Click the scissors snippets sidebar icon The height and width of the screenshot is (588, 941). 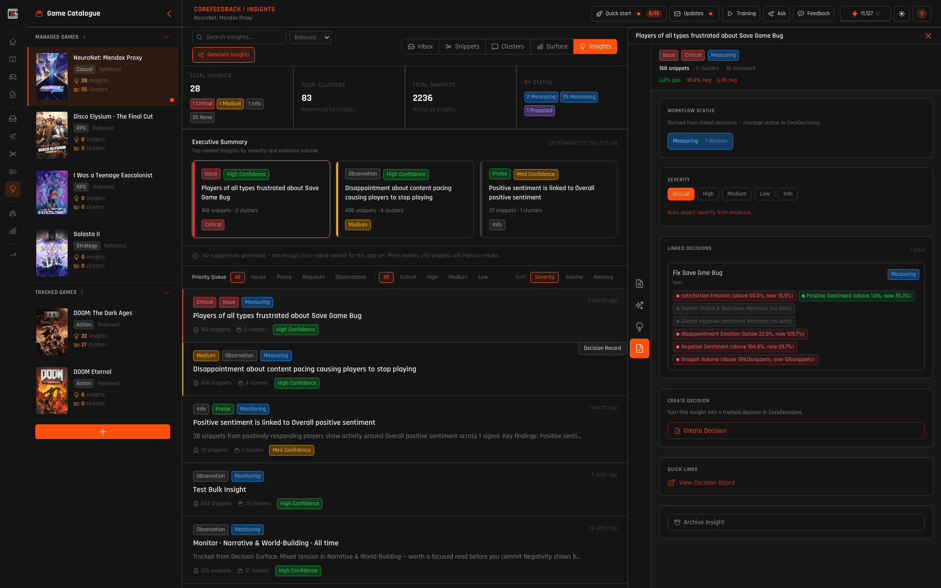pyautogui.click(x=13, y=154)
